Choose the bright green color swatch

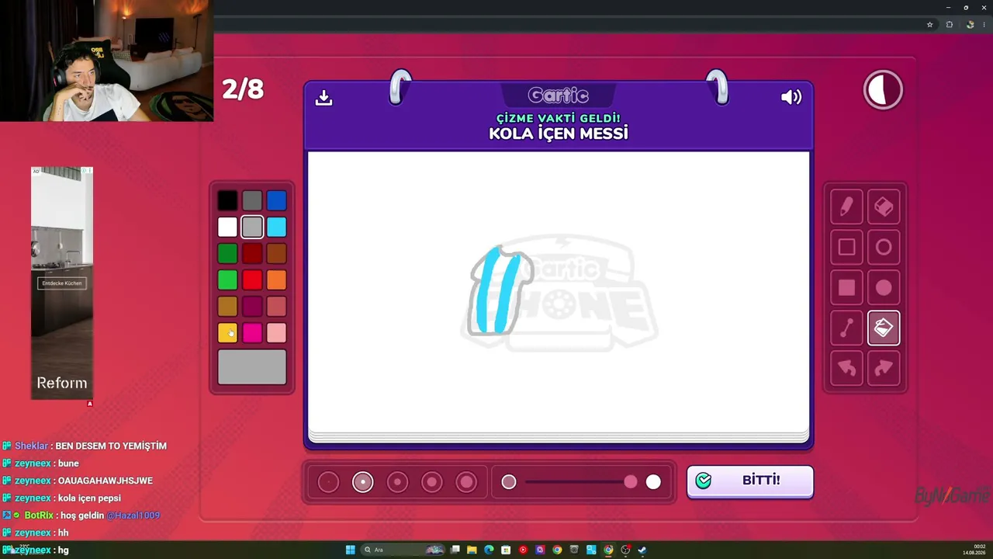point(227,280)
